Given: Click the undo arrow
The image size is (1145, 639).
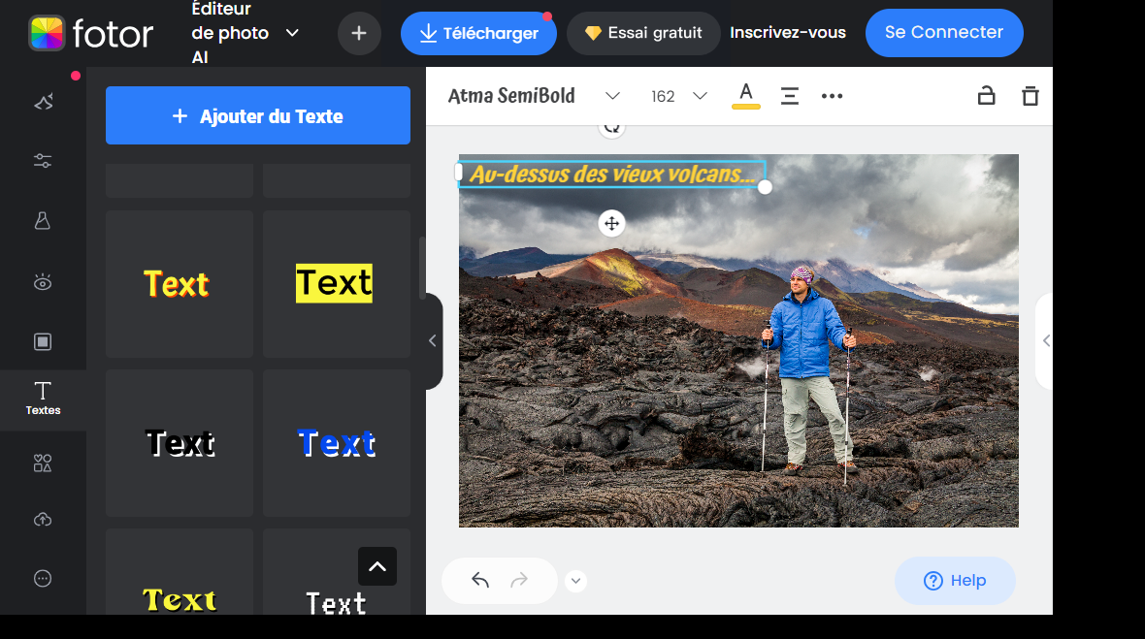Looking at the screenshot, I should [x=479, y=581].
